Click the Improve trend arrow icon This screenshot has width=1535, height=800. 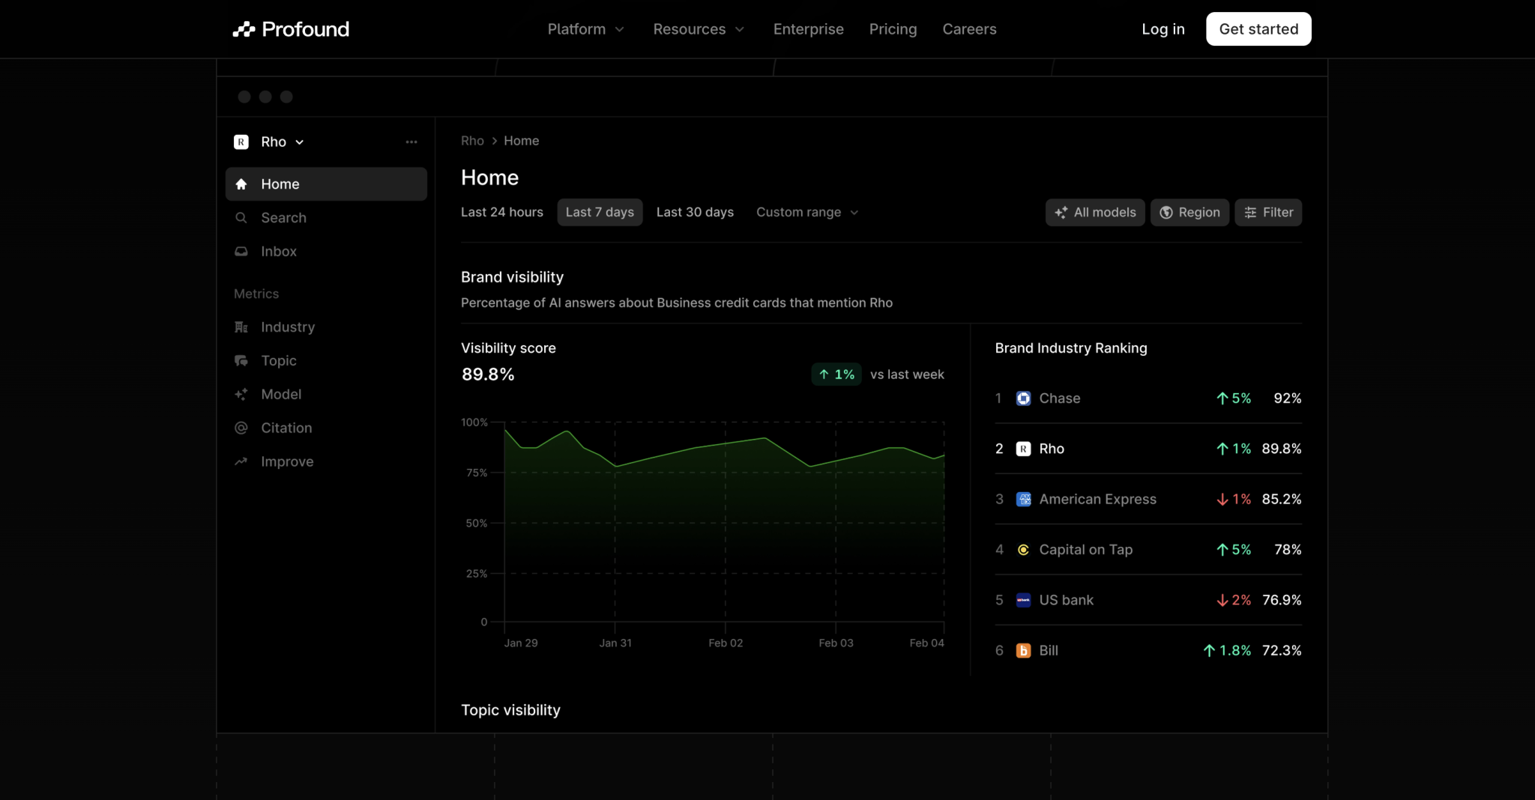[241, 462]
